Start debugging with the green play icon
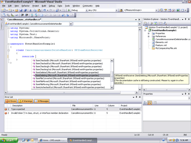Image resolution: width=191 pixels, height=143 pixels. click(x=69, y=10)
